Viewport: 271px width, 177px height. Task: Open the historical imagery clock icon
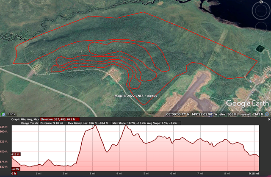click(x=3, y=114)
